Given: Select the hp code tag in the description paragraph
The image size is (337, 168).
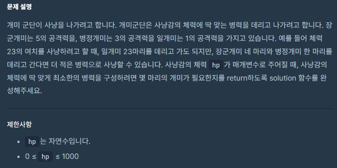Looking at the screenshot, I should click(216, 66).
